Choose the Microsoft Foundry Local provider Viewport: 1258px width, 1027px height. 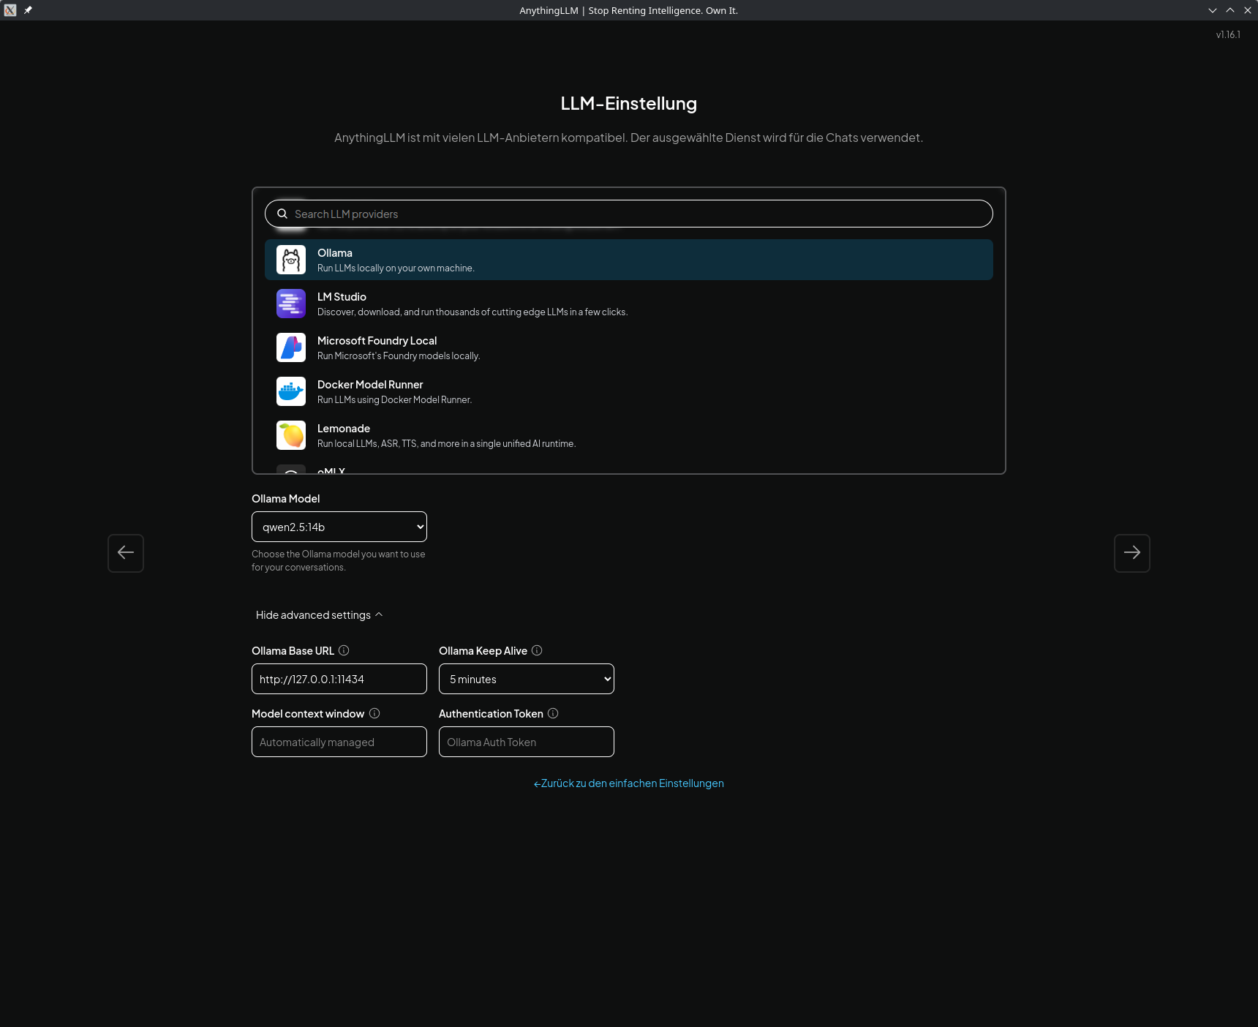629,347
